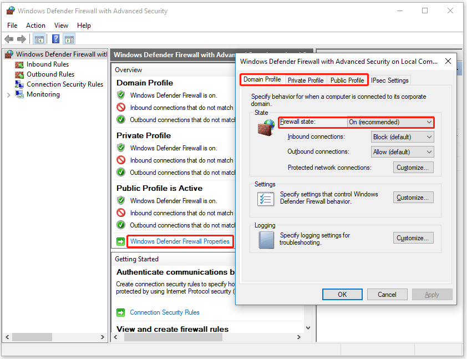Screen dimensions: 467x359
Task: Click Cancel in the properties dialog
Action: coord(387,294)
